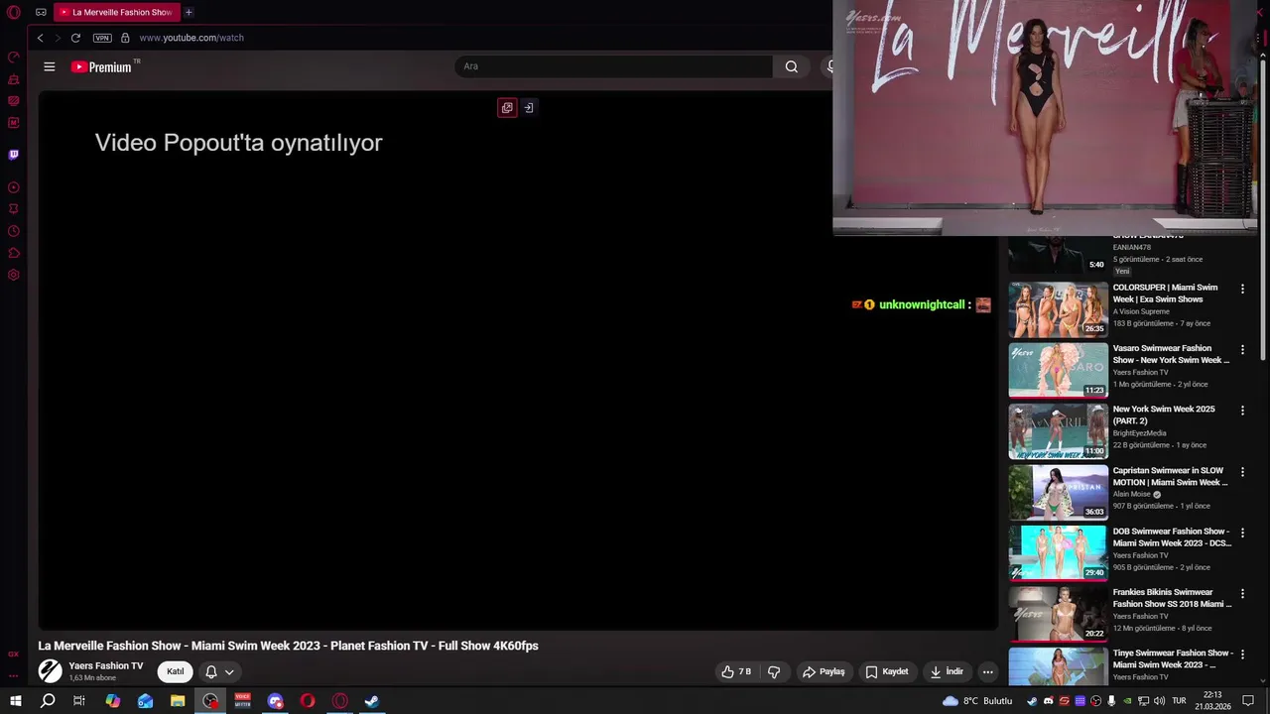Open File Explorer from taskbar

(178, 701)
